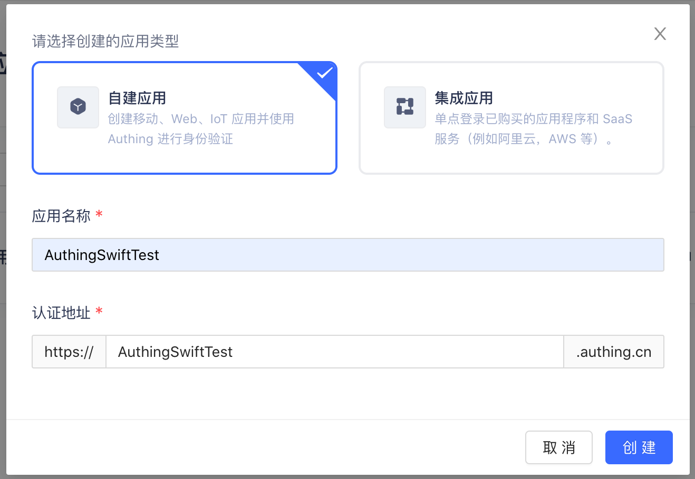
Task: Focus the 认证地址 subdomain input field
Action: click(x=335, y=352)
